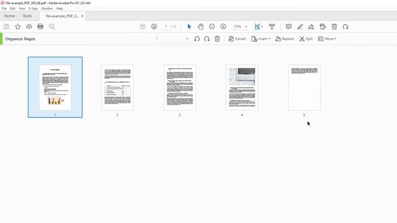This screenshot has height=223, width=397.
Task: Open the File menu
Action: (x=4, y=8)
